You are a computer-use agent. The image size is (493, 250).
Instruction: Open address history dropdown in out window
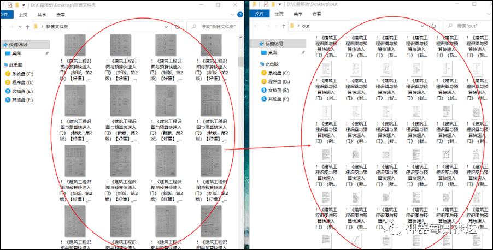[x=422, y=26]
